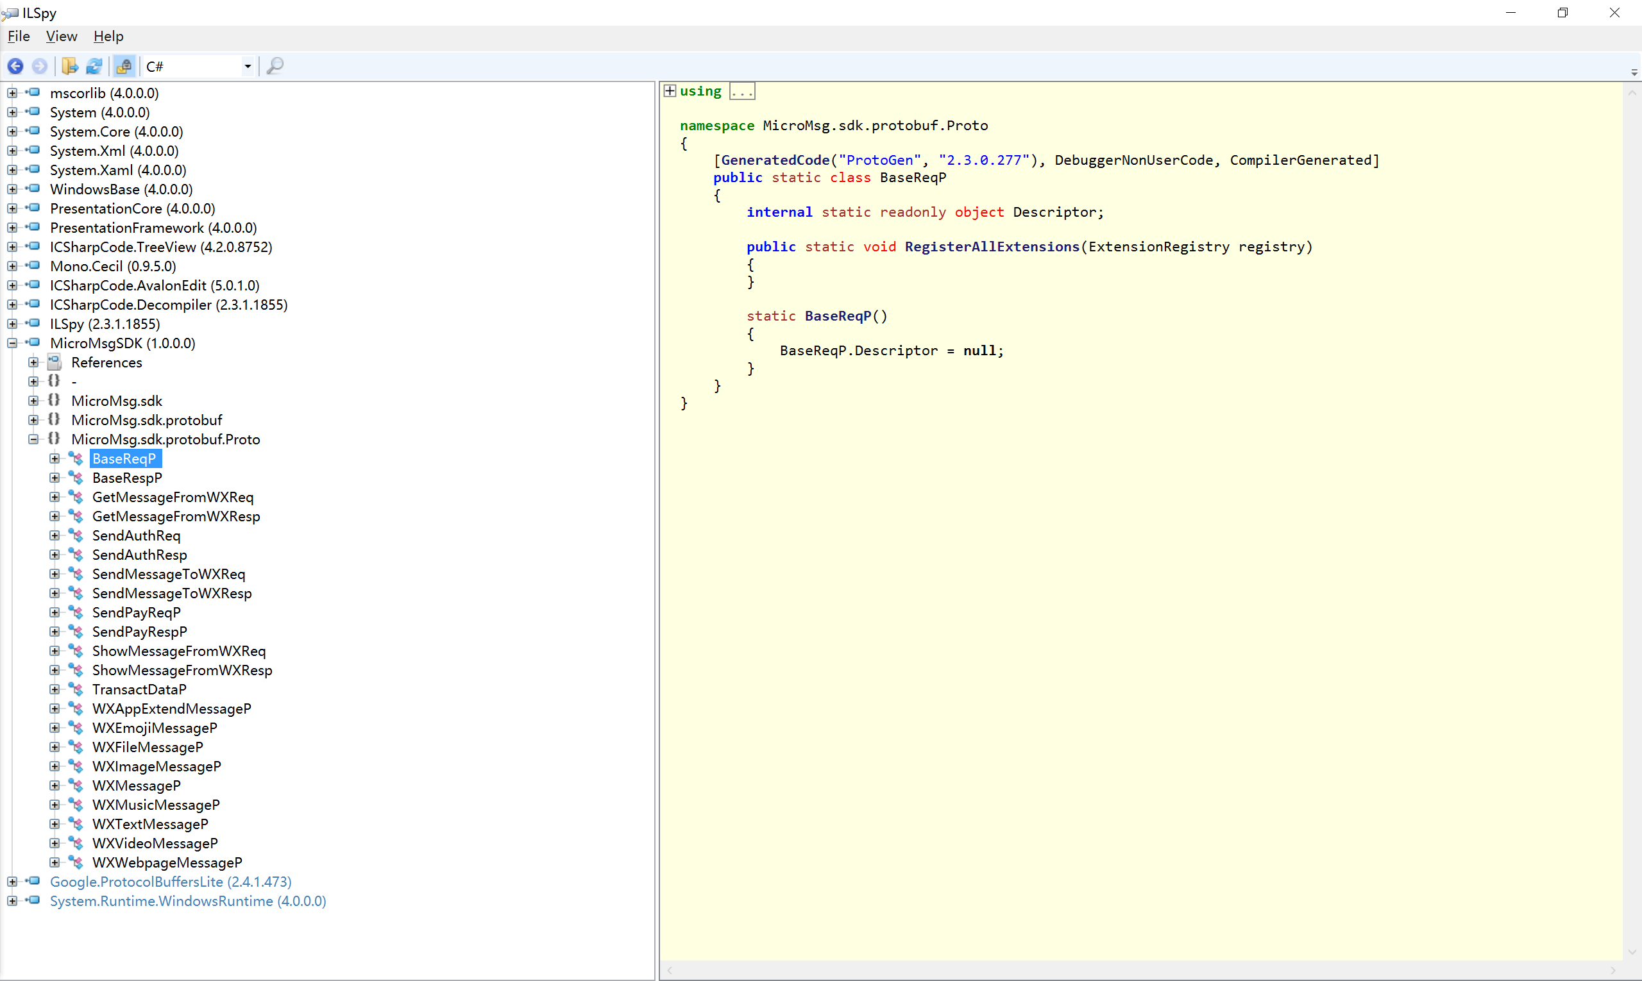The image size is (1642, 981).
Task: Select the WXVideoMessageP tree item
Action: click(x=155, y=844)
